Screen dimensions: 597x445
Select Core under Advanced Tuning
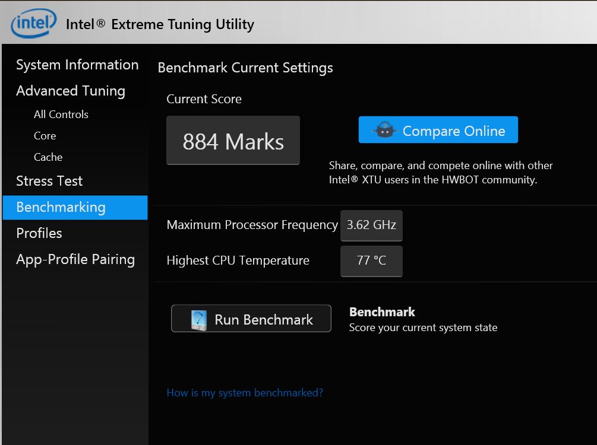(45, 136)
